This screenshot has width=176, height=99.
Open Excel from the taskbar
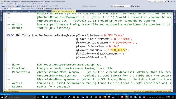tap(96, 97)
